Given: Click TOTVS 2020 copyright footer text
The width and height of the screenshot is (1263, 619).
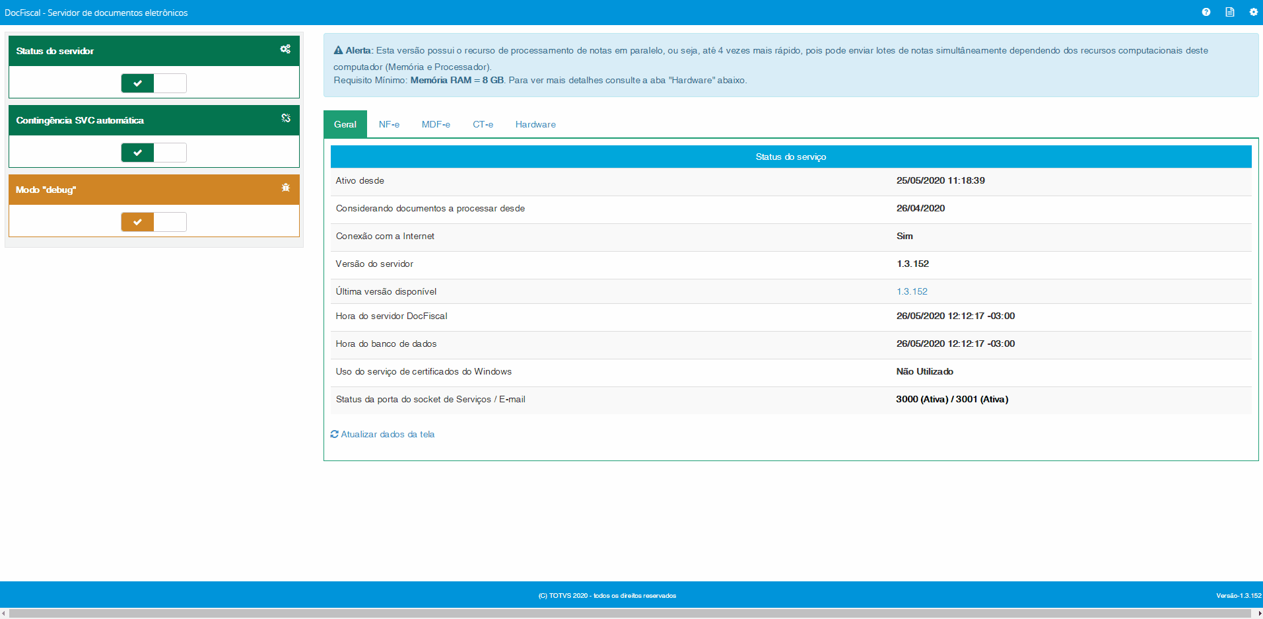Looking at the screenshot, I should point(607,596).
